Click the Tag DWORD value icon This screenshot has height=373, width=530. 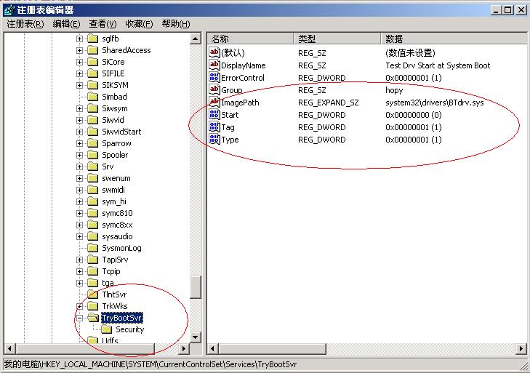214,127
